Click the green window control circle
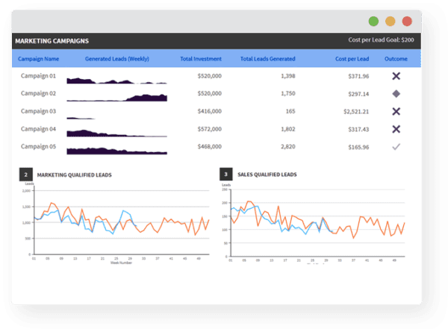 pos(373,21)
